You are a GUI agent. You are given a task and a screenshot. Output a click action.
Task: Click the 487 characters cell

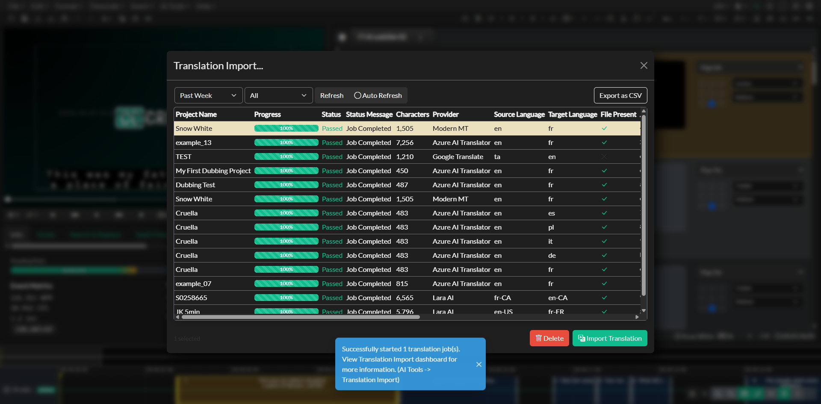click(x=402, y=185)
